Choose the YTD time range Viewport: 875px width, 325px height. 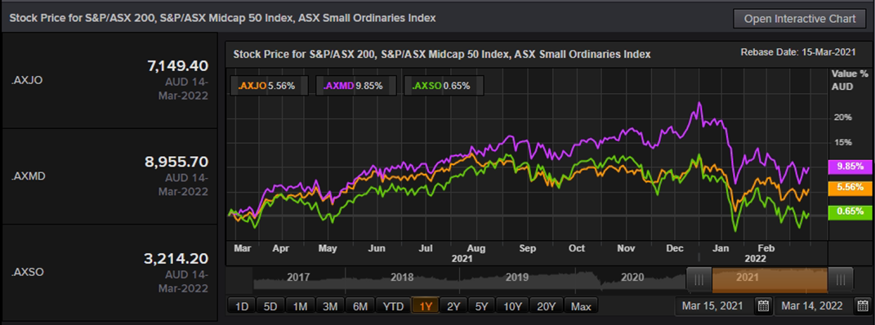click(x=393, y=306)
